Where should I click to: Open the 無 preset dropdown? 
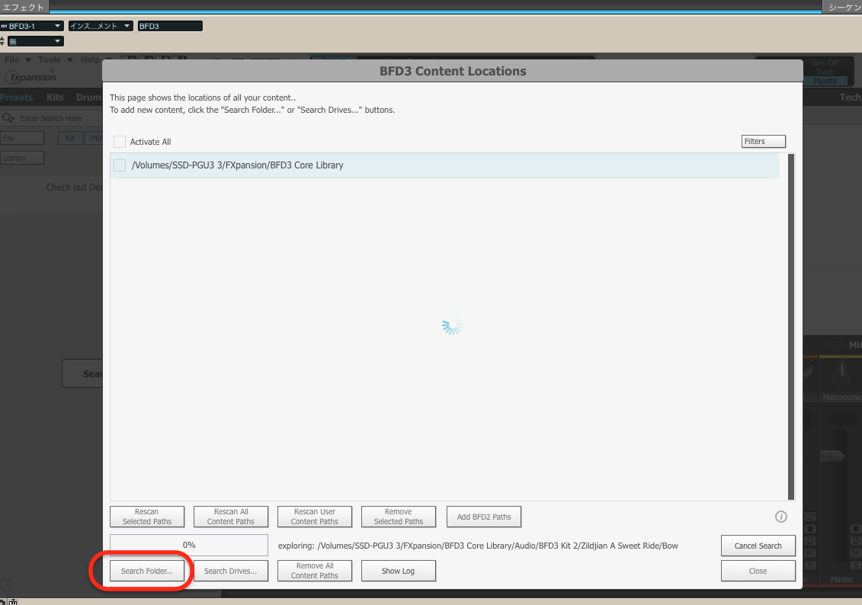pos(35,41)
